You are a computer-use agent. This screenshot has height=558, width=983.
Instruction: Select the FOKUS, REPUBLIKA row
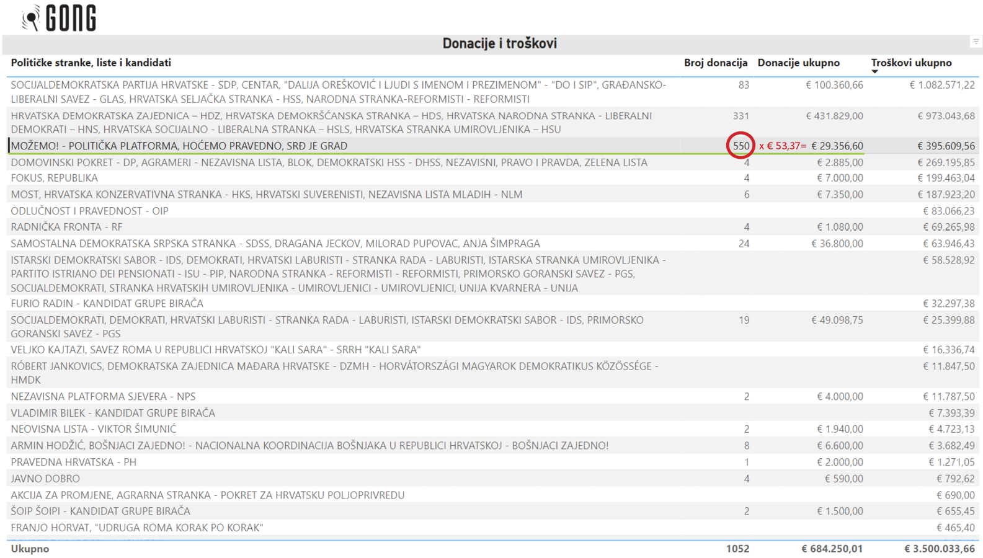click(54, 178)
